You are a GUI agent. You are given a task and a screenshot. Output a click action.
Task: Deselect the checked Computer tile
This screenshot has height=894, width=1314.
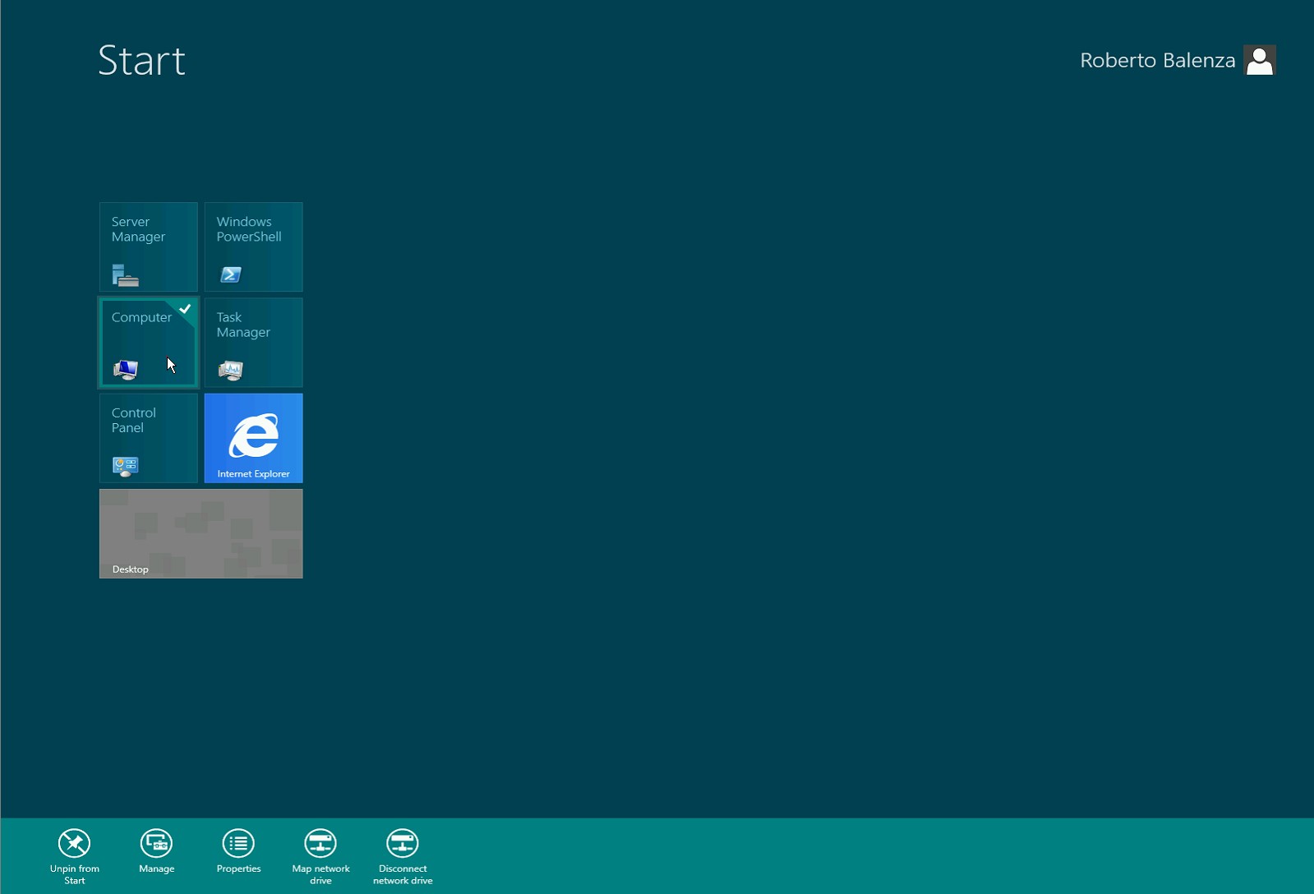[149, 343]
